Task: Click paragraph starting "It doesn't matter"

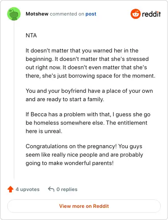Action: click(x=90, y=63)
